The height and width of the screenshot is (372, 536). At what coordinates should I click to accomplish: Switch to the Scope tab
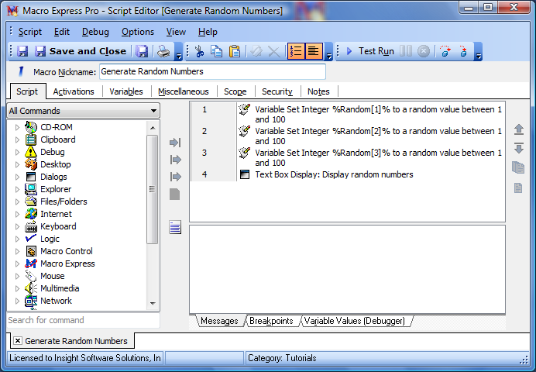(x=235, y=91)
